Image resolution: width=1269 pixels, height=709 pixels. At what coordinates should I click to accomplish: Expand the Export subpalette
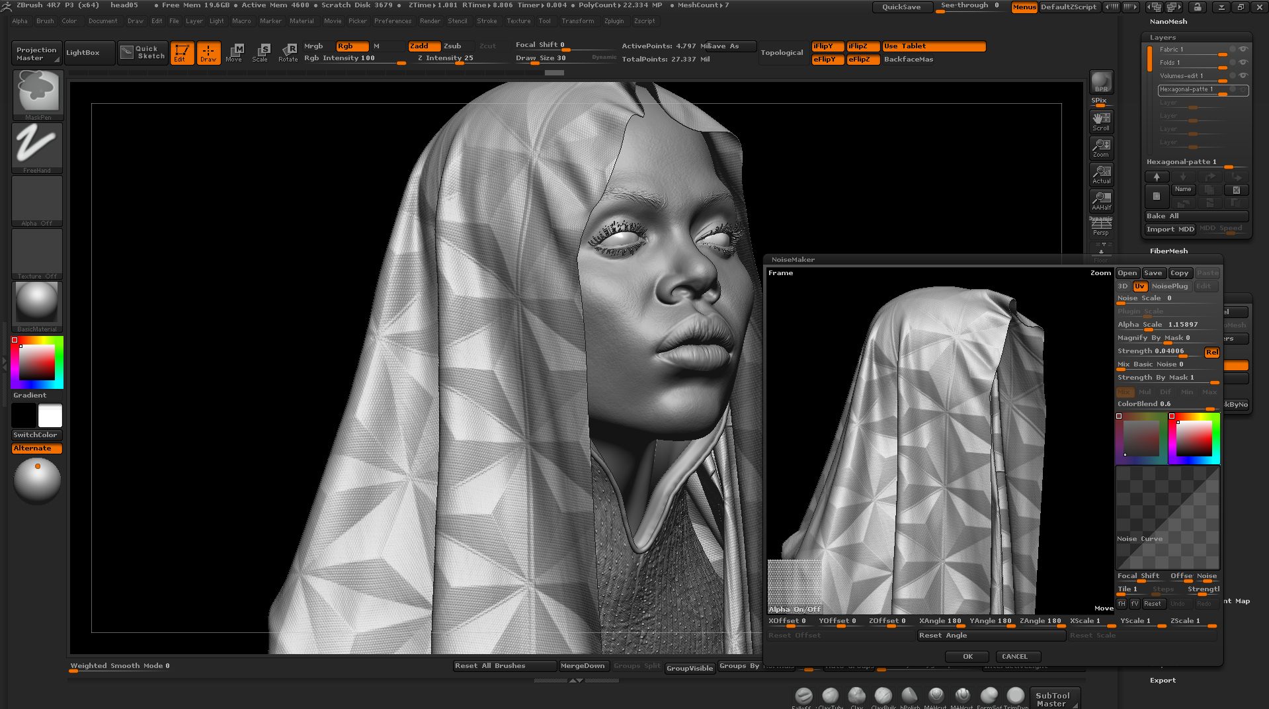1163,681
